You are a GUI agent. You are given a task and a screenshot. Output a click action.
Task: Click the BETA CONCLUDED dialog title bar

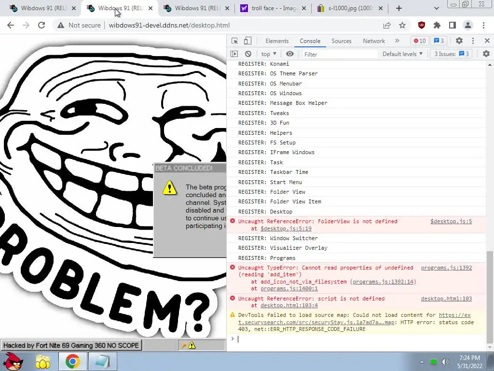[x=190, y=168]
